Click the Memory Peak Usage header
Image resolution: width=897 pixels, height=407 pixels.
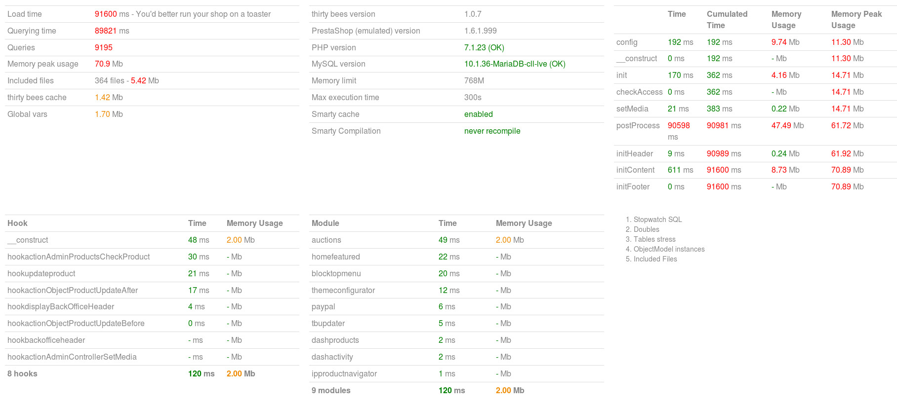pyautogui.click(x=856, y=20)
